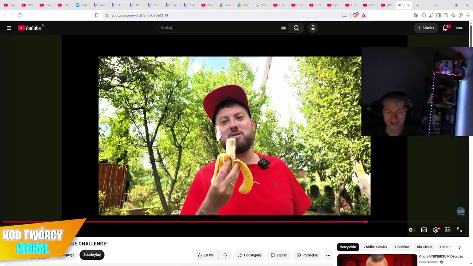
Task: Open a new browser tab with plus
Action: [x=418, y=5]
